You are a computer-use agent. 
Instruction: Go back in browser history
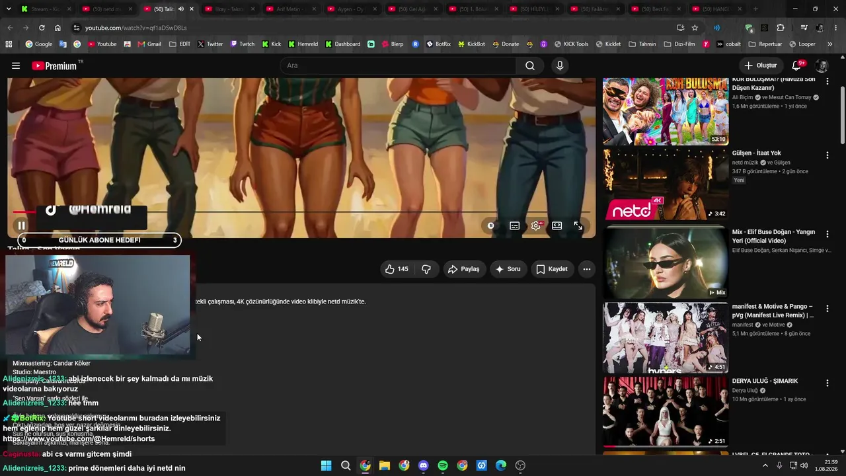(10, 28)
